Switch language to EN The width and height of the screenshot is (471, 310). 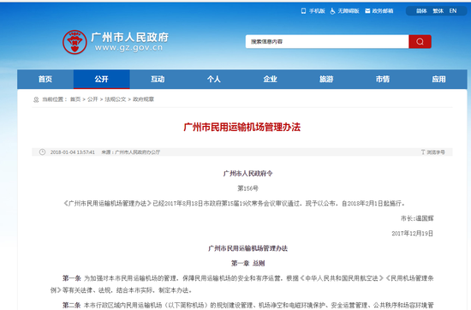(453, 11)
